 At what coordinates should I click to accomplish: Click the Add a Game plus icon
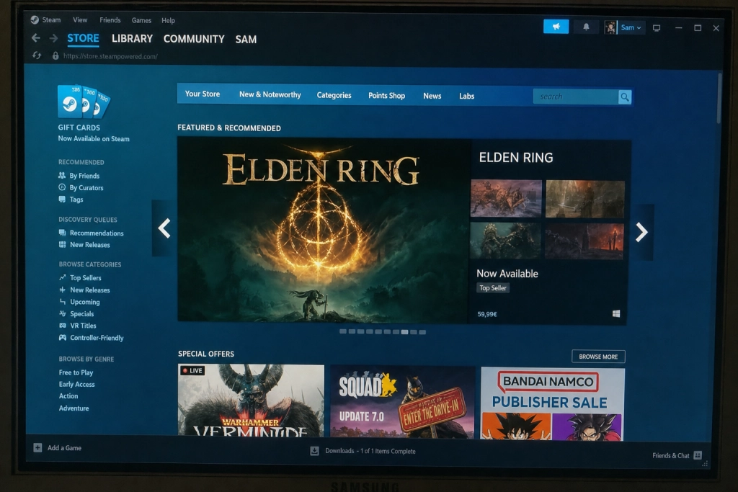37,447
